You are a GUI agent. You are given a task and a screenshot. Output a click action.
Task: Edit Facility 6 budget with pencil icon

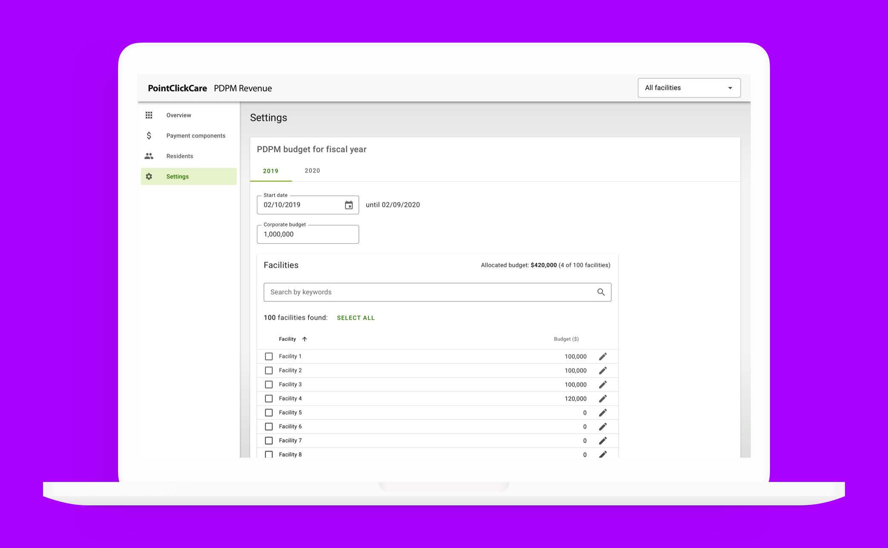point(603,427)
